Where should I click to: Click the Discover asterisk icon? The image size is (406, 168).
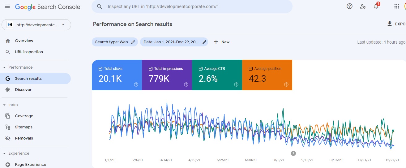(8, 90)
